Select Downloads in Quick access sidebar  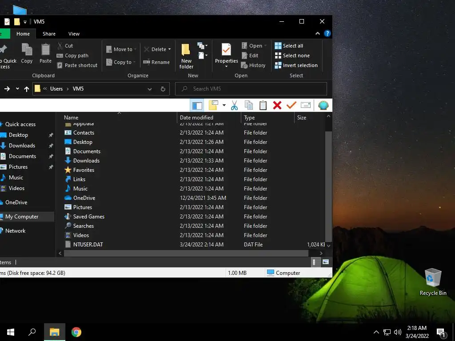pyautogui.click(x=22, y=146)
